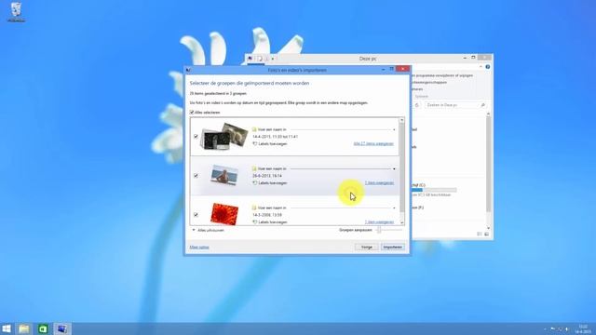Select the beach photo thumbnail

224,175
